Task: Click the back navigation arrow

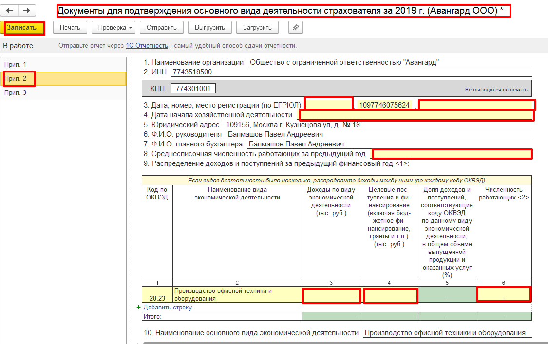Action: [9, 10]
